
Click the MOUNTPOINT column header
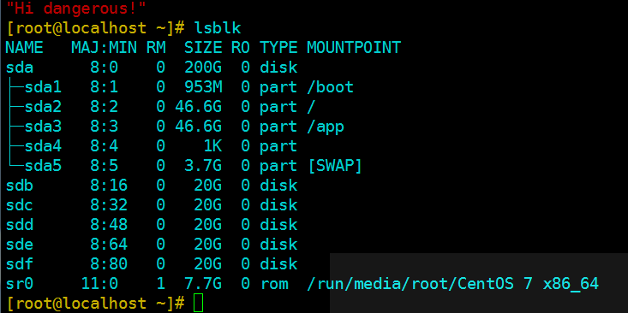pos(354,48)
